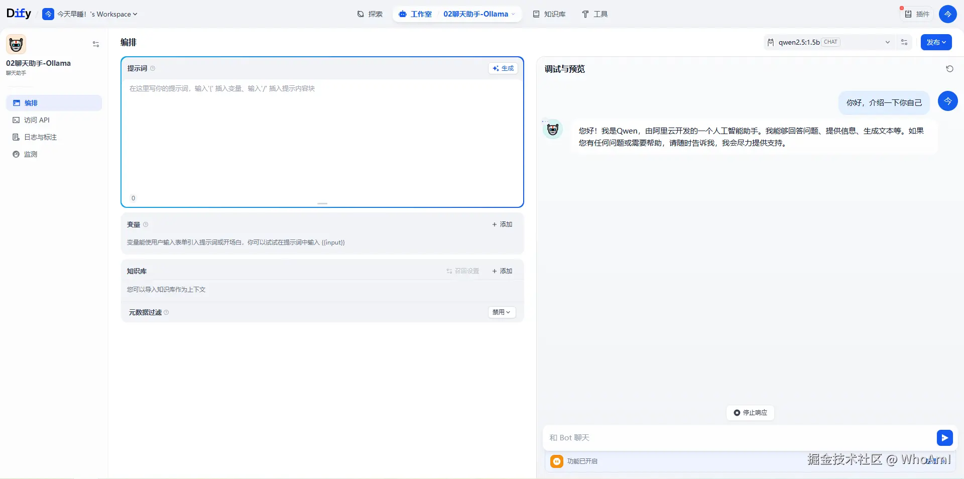Click the orange 功能已开启 feature icon
Viewport: 964px width, 479px height.
(557, 461)
